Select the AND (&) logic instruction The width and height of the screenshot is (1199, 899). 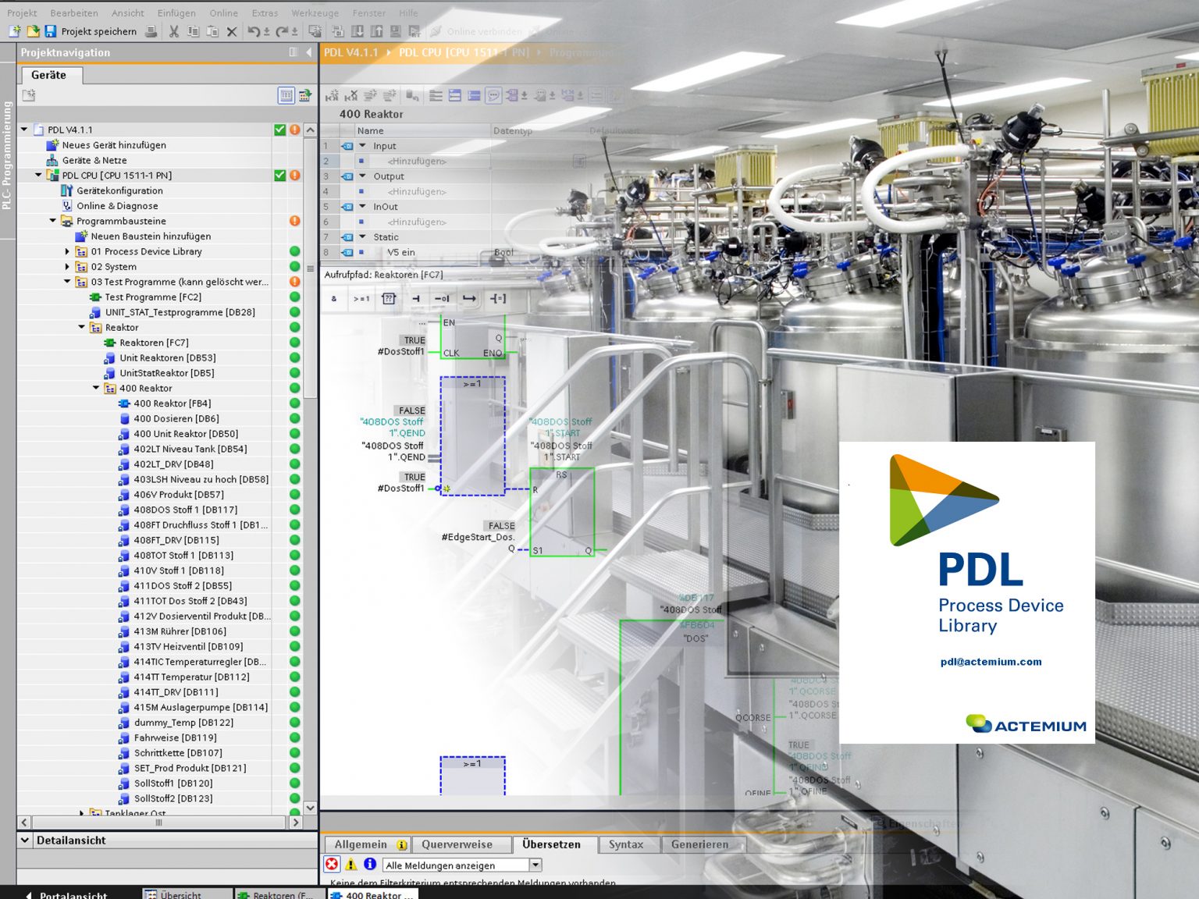click(334, 300)
